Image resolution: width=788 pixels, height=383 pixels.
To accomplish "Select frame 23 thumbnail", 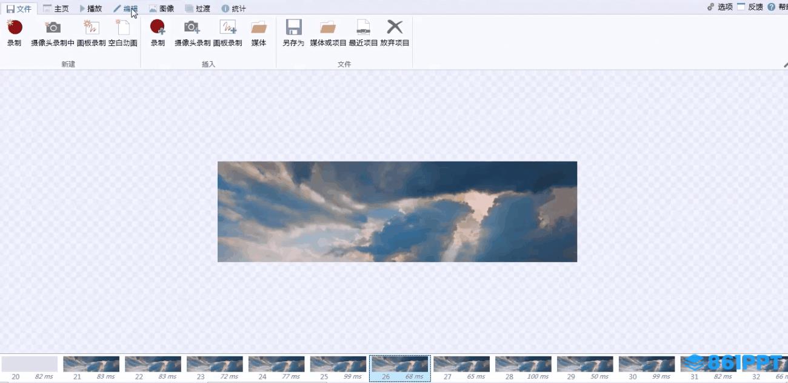I will 215,364.
